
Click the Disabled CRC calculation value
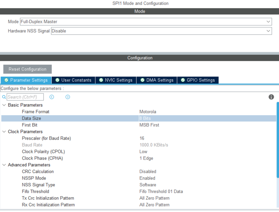point(148,172)
